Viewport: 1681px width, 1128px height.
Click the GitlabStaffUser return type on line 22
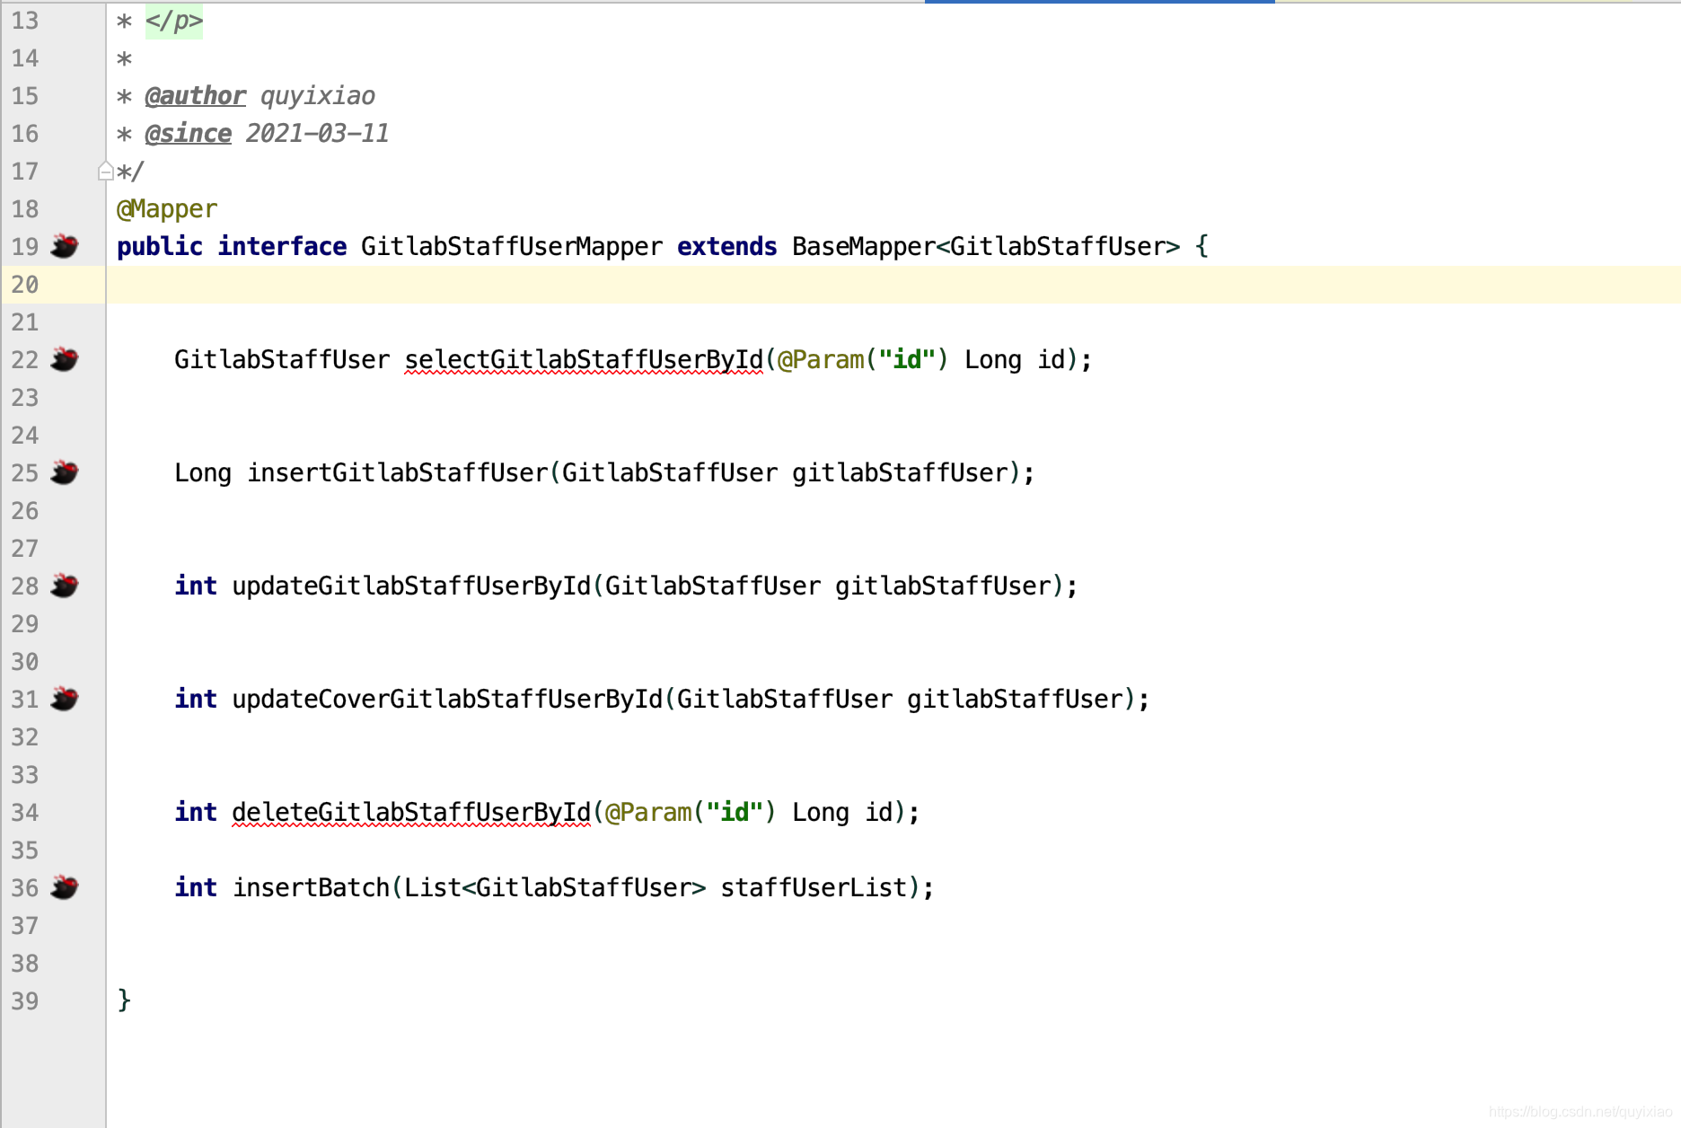pos(282,359)
